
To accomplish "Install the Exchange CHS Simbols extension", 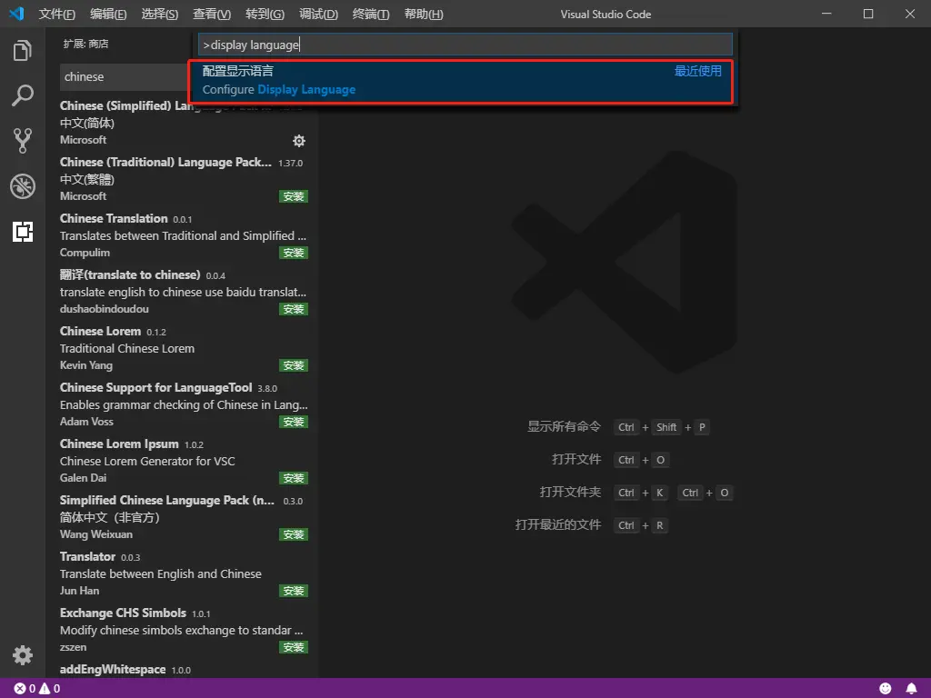I will [294, 647].
